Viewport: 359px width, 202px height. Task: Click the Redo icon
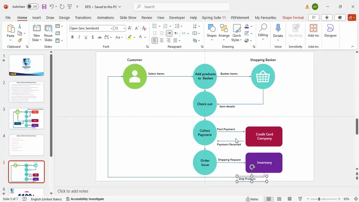click(62, 6)
